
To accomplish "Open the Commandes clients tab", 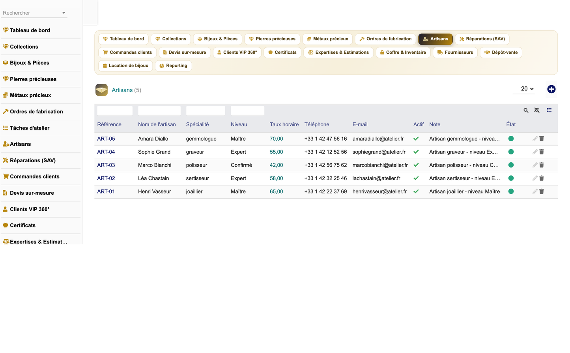I will [127, 53].
